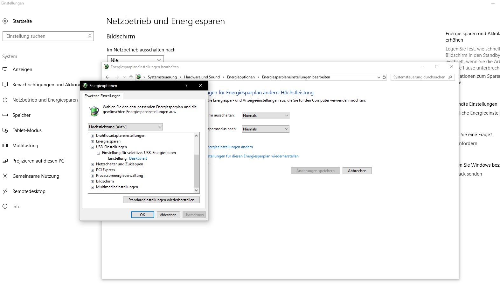500x306 pixels.
Task: Click Standardeinstellungen wiederherstellen button
Action: click(x=161, y=200)
